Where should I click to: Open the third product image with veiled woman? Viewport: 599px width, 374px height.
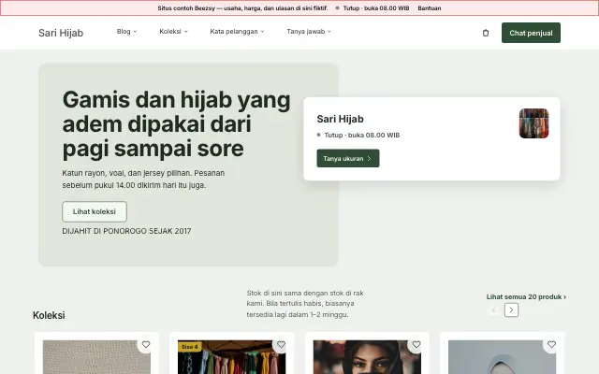367,357
